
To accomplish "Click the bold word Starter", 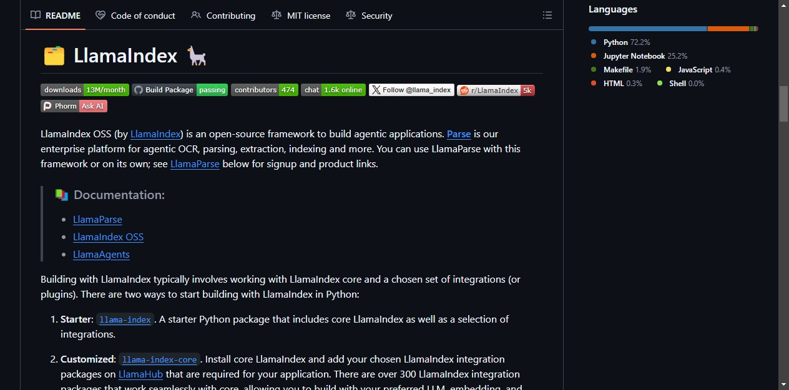I will [x=77, y=319].
